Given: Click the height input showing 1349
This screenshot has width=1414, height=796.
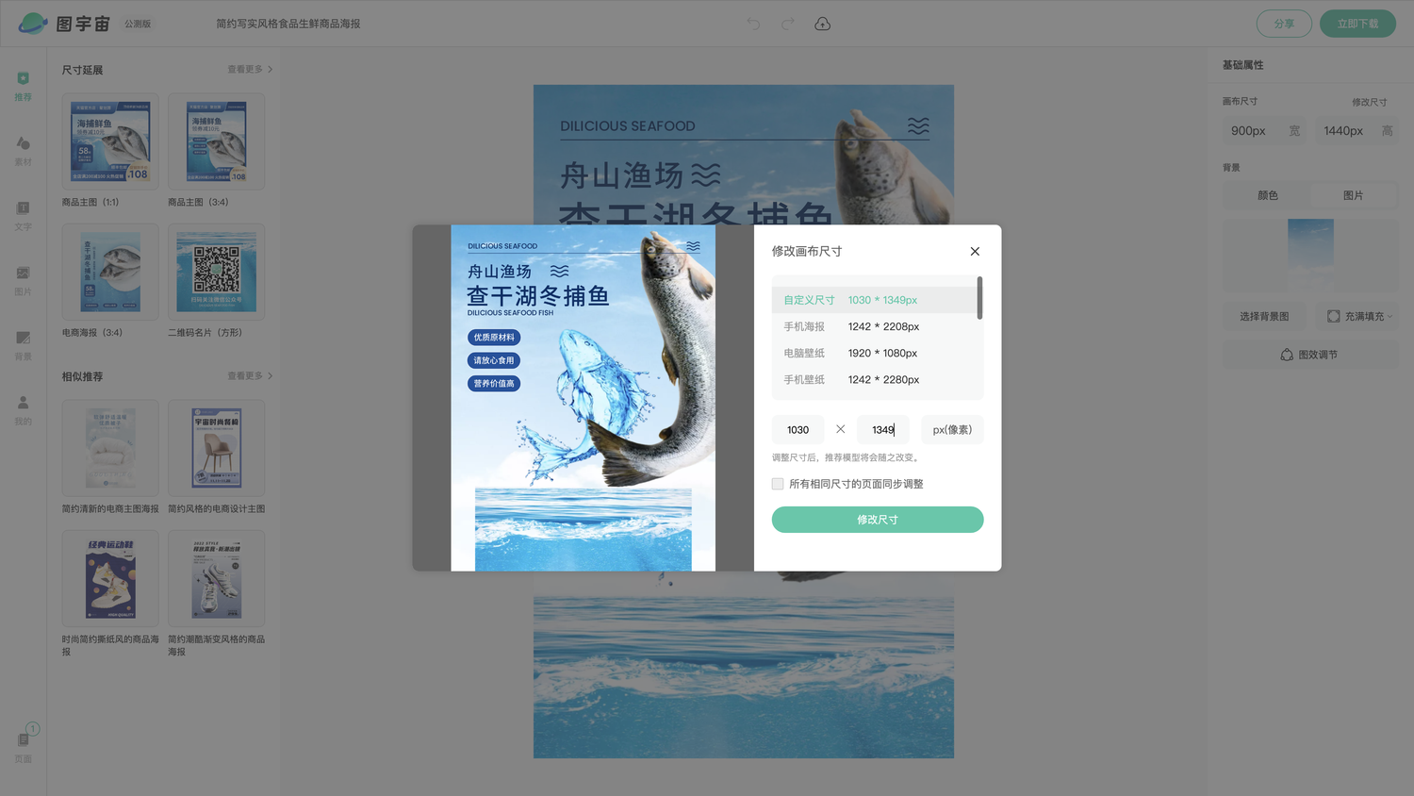Looking at the screenshot, I should point(883,430).
